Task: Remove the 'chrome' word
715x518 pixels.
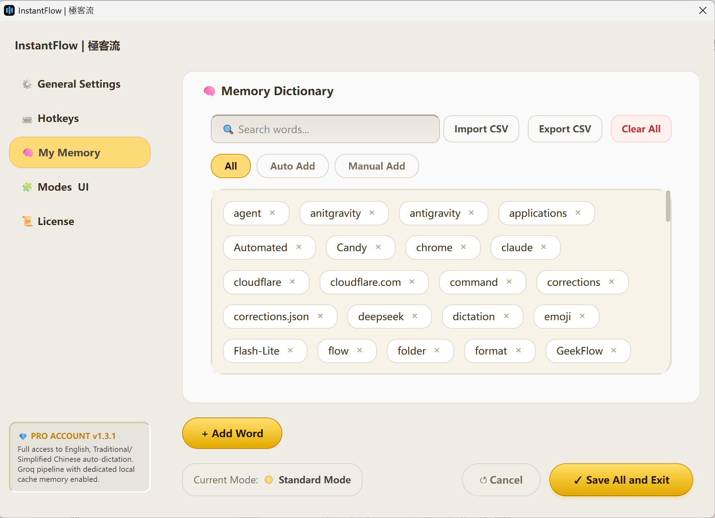Action: tap(463, 247)
